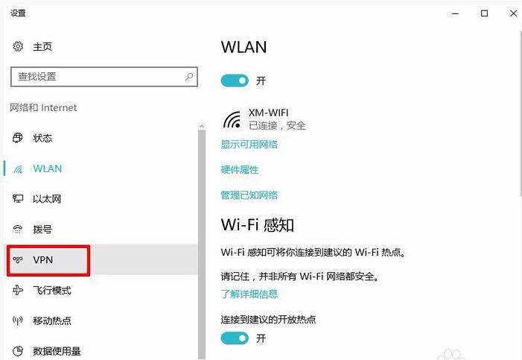Open the 了解详细信息 link

pyautogui.click(x=249, y=294)
